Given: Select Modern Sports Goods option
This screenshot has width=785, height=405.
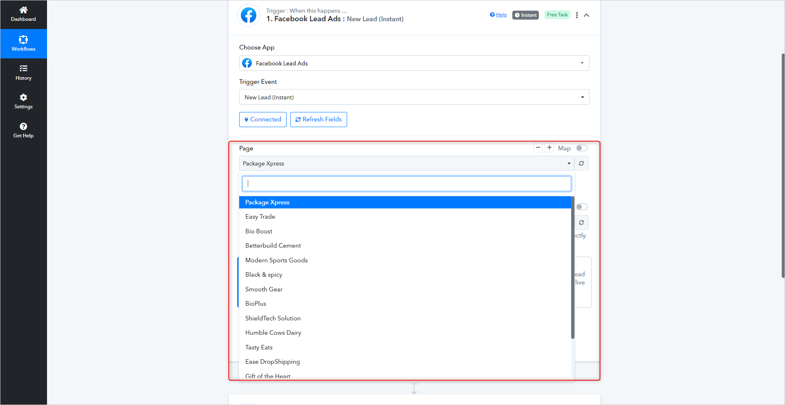Looking at the screenshot, I should tap(405, 260).
